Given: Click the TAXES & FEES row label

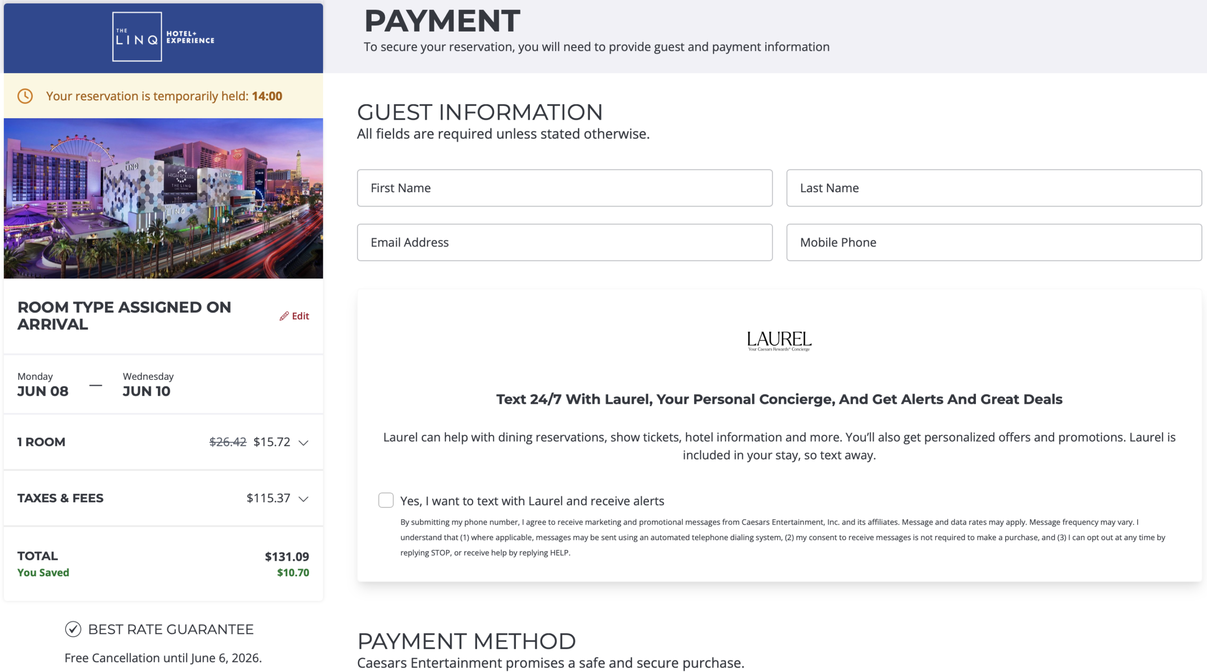Looking at the screenshot, I should click(x=60, y=498).
